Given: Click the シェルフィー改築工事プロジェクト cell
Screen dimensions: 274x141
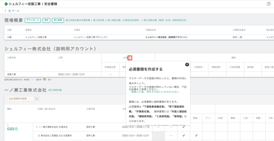Looking at the screenshot, I should (91, 37).
